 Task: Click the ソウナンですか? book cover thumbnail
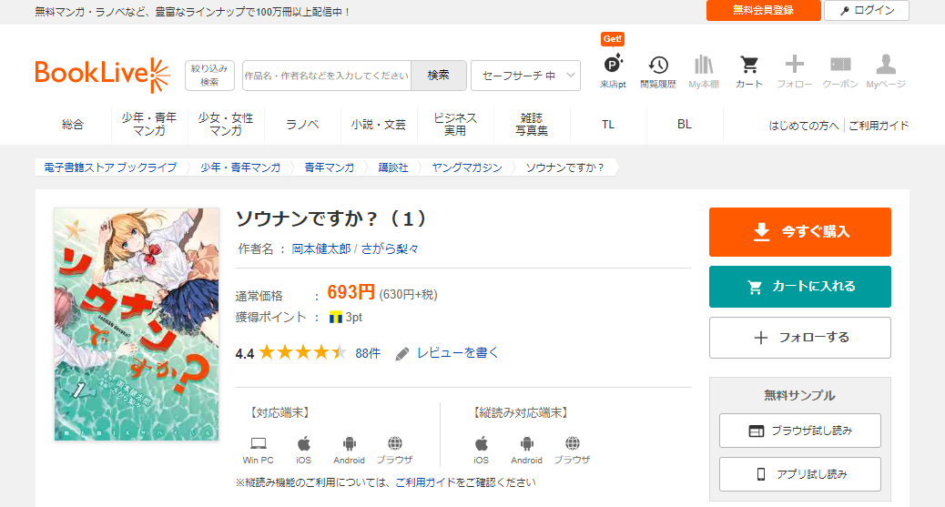(x=137, y=324)
